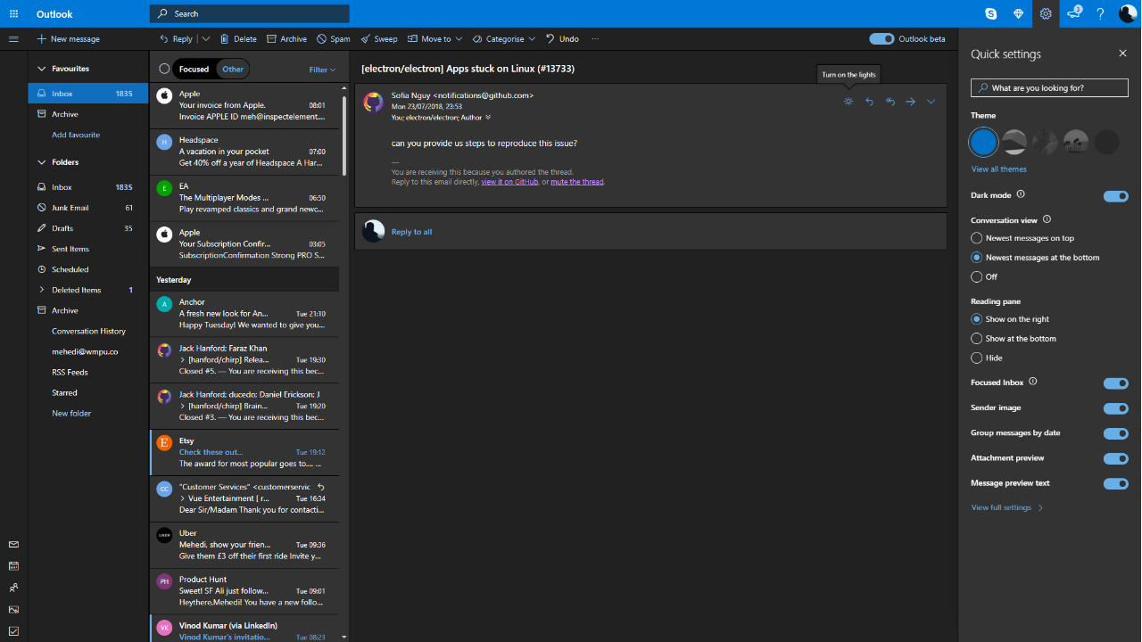1142x642 pixels.
Task: Open the more actions ellipsis in toolbar
Action: tap(595, 39)
